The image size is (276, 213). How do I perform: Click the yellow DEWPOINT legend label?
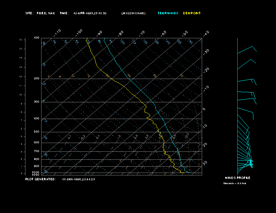tap(192, 13)
